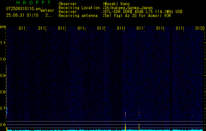The image size is (206, 131).
Task: Click the 1.1 kHz axis label
Action: click(x=3, y=43)
